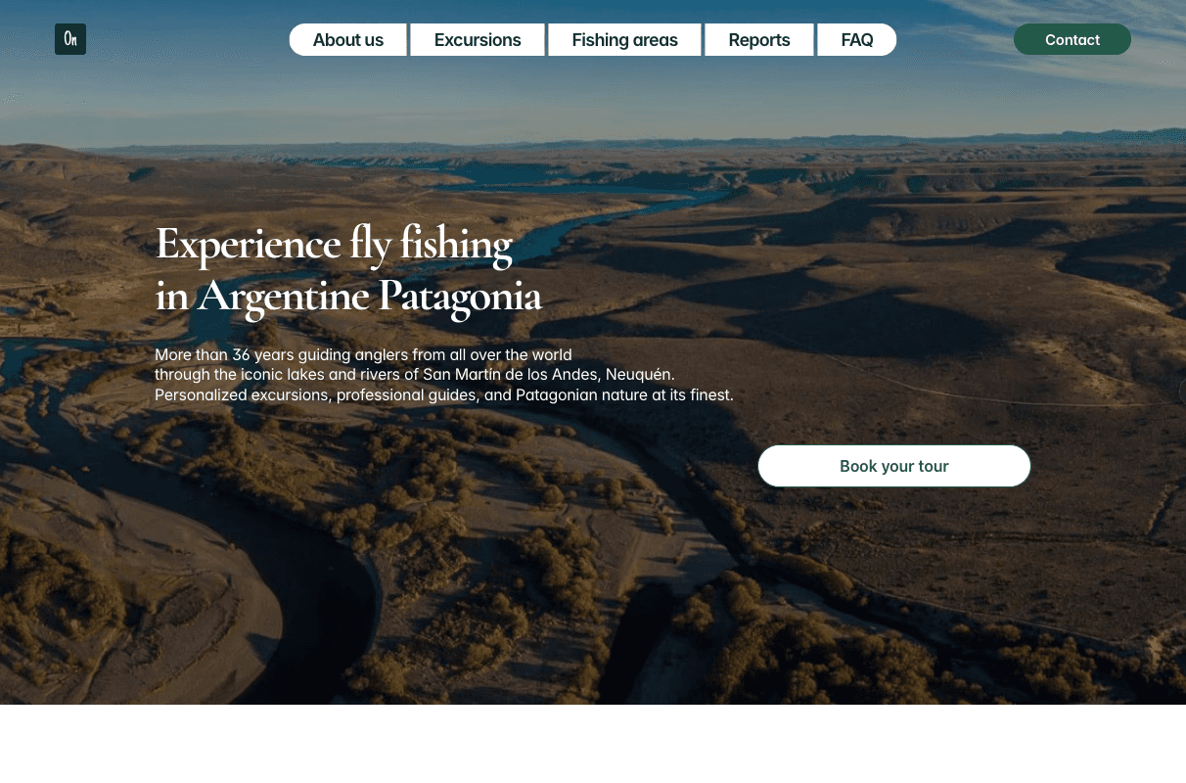This screenshot has height=783, width=1186.
Task: Open the FAQ nav item
Action: (857, 40)
